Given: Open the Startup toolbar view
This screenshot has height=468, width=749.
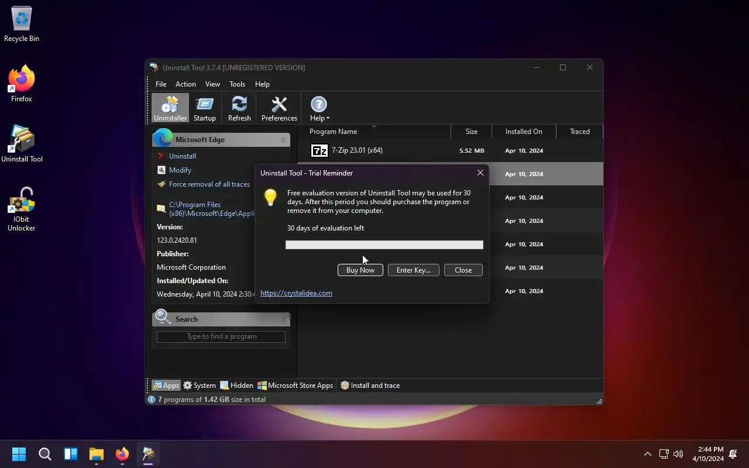Looking at the screenshot, I should pyautogui.click(x=205, y=108).
